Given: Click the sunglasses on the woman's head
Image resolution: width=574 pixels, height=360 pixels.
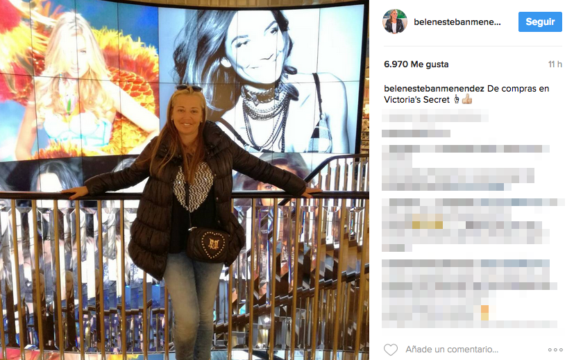Looking at the screenshot, I should 189,88.
